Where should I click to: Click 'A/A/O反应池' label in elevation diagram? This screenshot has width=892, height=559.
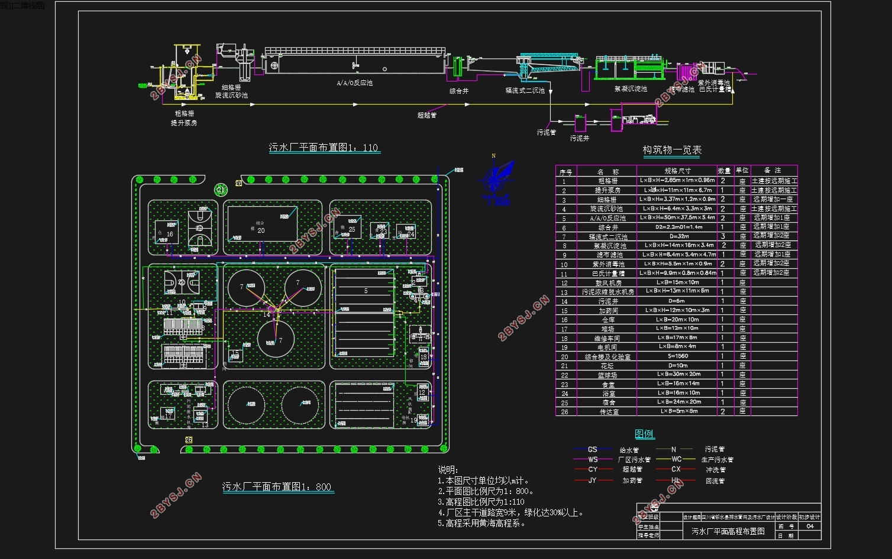click(355, 83)
